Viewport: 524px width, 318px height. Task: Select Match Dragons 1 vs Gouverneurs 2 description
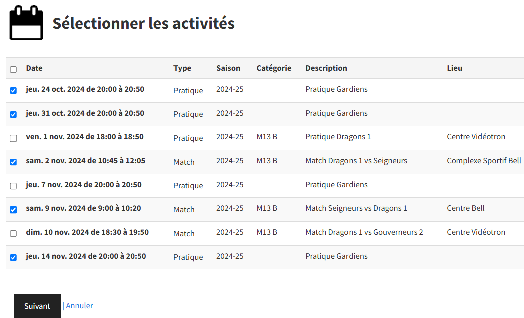click(x=364, y=232)
